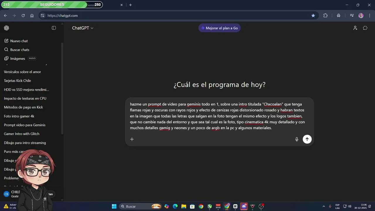This screenshot has height=211, width=375.
Task: Open a new browser tab
Action: click(130, 5)
